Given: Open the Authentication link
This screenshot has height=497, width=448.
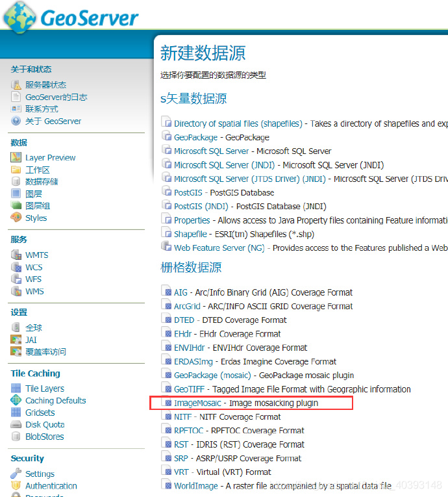Looking at the screenshot, I should (51, 486).
